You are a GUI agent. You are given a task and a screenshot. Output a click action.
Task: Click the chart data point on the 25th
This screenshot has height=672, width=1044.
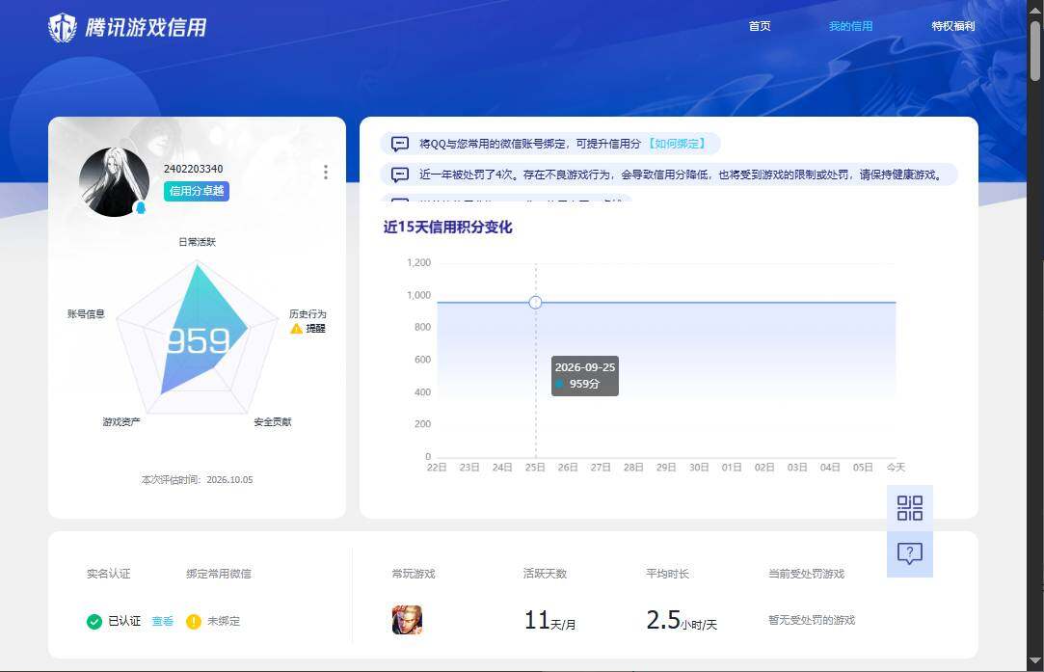[x=535, y=303]
